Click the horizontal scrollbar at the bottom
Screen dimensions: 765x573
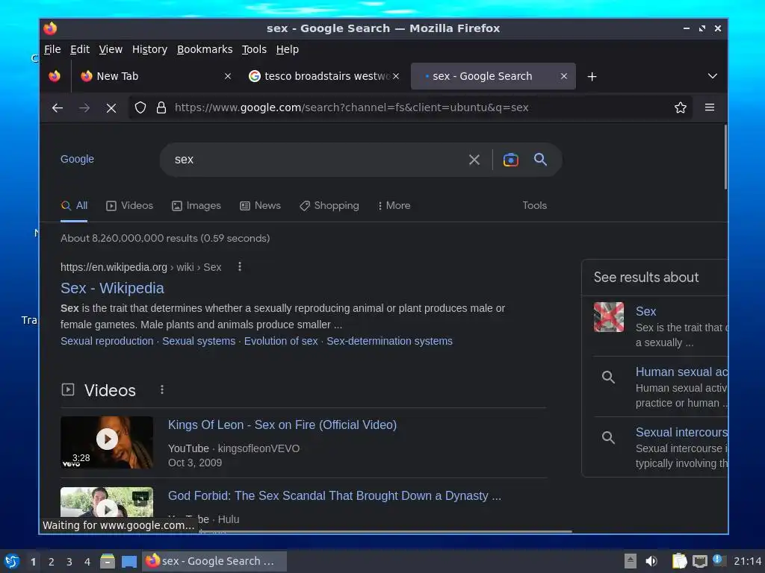385,531
